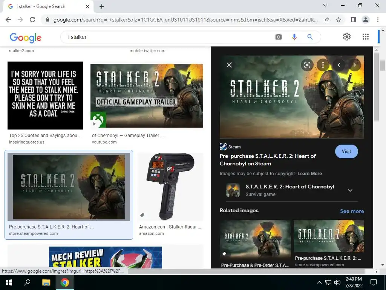
Task: Show hidden system tray icons
Action: pos(319,282)
